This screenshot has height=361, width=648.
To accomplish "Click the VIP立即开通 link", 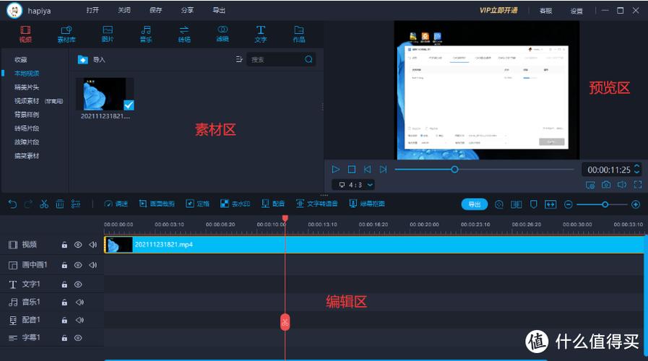I will [x=498, y=10].
